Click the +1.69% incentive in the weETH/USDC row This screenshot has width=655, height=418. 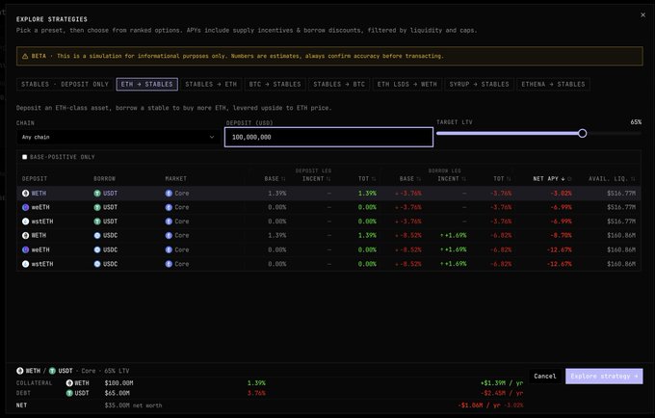454,249
